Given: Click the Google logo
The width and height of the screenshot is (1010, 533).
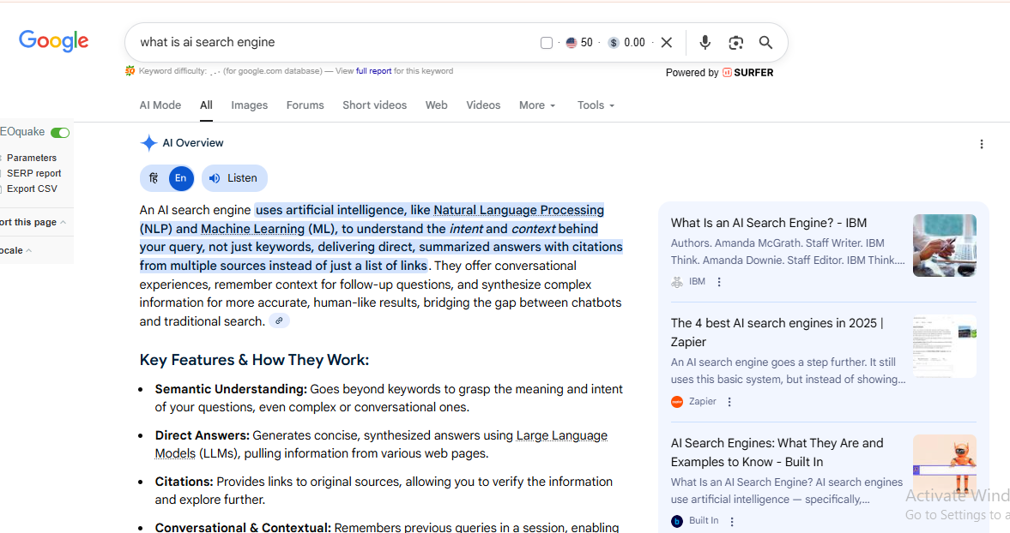Looking at the screenshot, I should (53, 41).
